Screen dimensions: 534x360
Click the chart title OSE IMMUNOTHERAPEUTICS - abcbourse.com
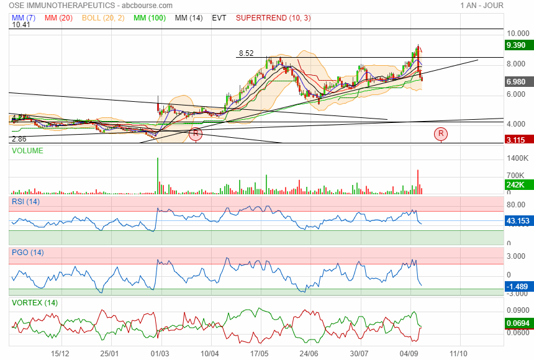(91, 6)
